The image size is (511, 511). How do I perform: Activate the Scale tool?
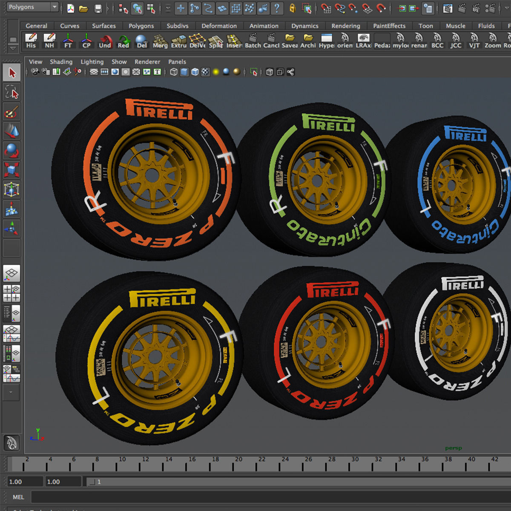pyautogui.click(x=11, y=170)
